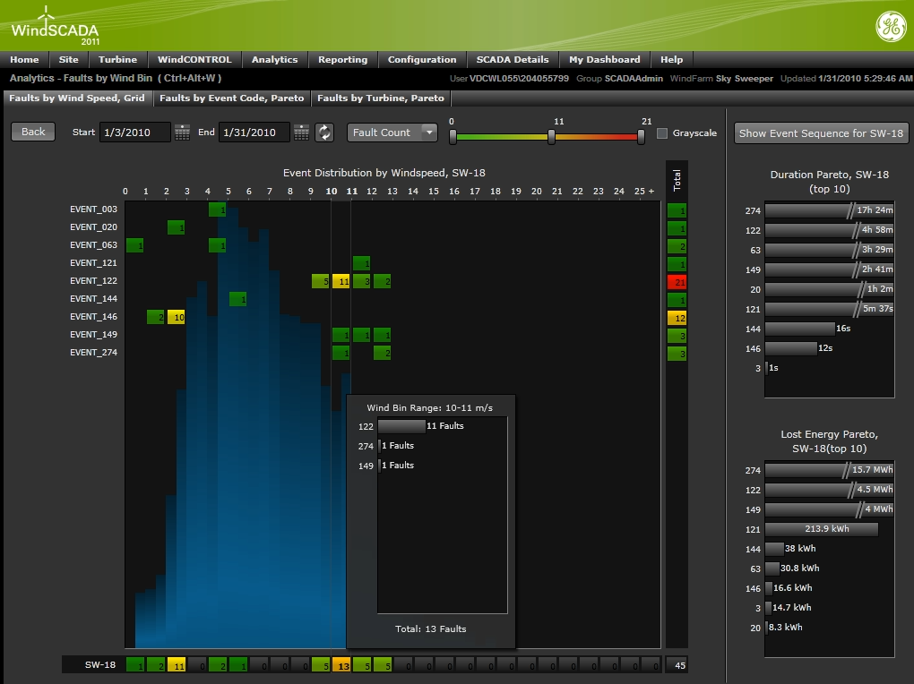Open the Turbine menu

coord(117,59)
